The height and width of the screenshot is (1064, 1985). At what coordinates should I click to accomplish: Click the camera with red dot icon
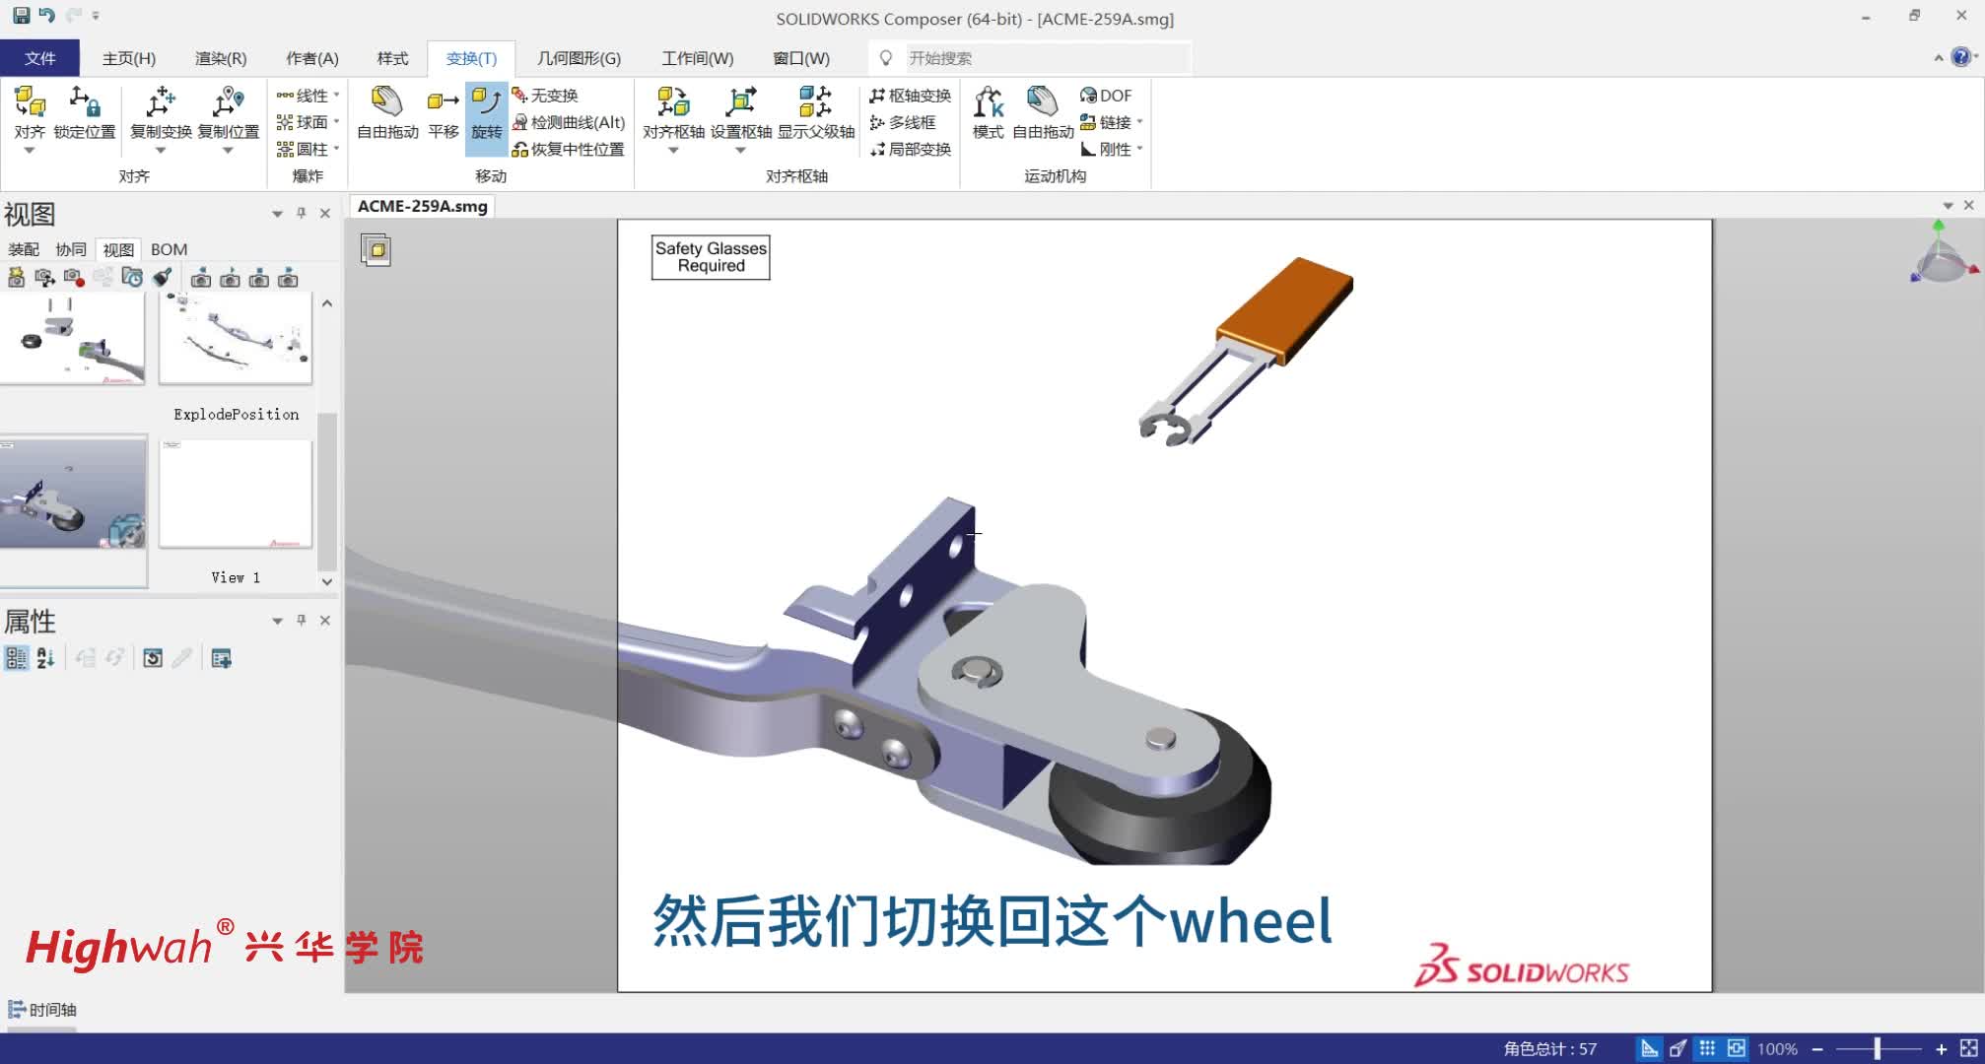coord(74,278)
